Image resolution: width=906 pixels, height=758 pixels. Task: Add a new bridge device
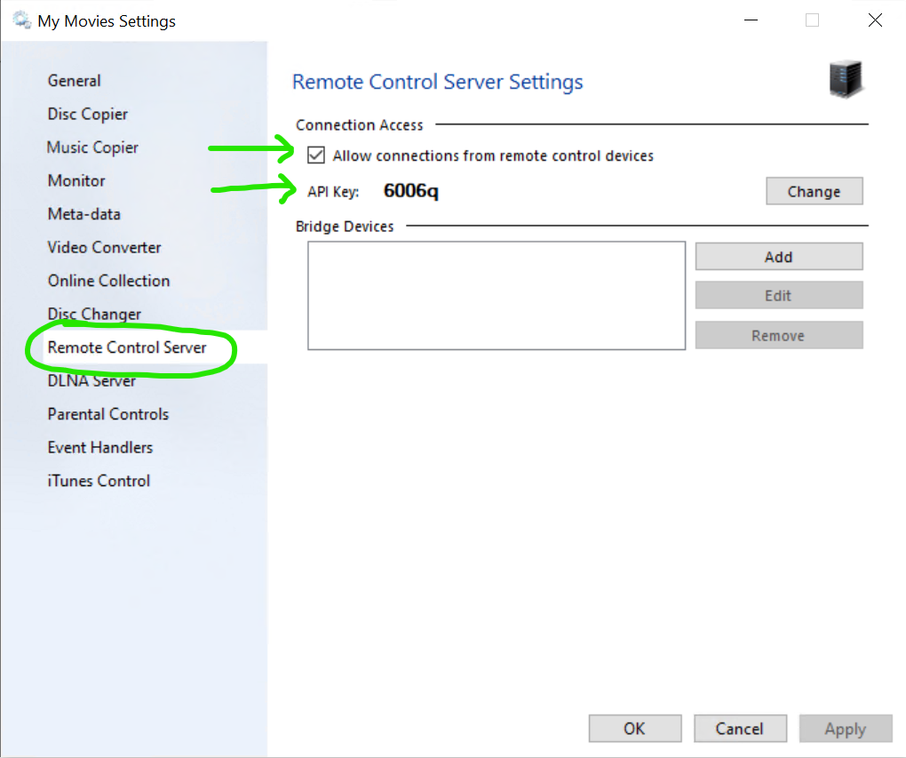(779, 257)
